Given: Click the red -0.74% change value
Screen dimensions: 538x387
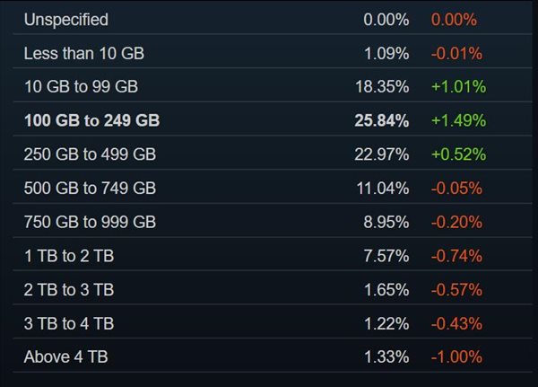Looking at the screenshot, I should pyautogui.click(x=456, y=256).
